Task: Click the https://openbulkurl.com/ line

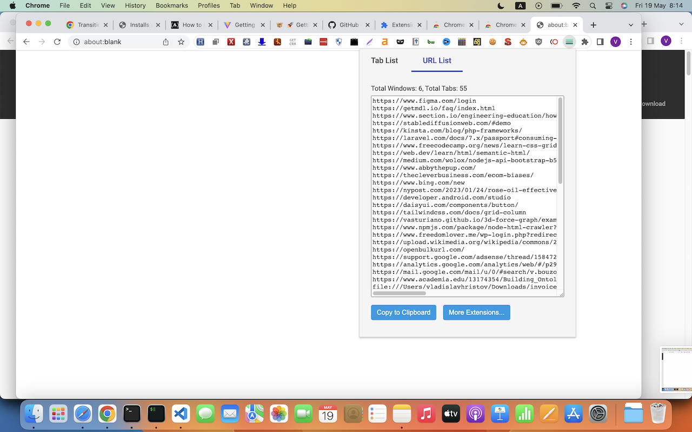Action: pos(418,249)
